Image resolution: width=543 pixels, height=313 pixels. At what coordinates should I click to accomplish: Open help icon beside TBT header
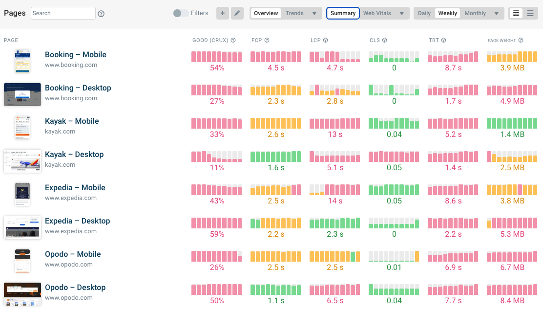(443, 40)
